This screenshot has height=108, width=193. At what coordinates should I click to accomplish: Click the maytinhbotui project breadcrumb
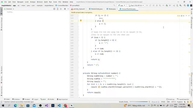6,5
